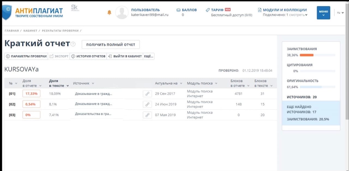The image size is (349, 171).
Task: Open История отчетов
Action: pos(88,56)
